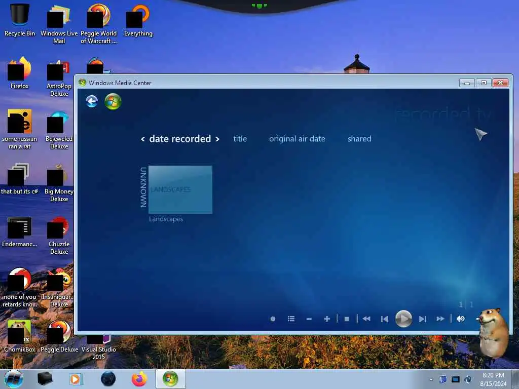Open the dark globe taskbar icon

(108, 379)
